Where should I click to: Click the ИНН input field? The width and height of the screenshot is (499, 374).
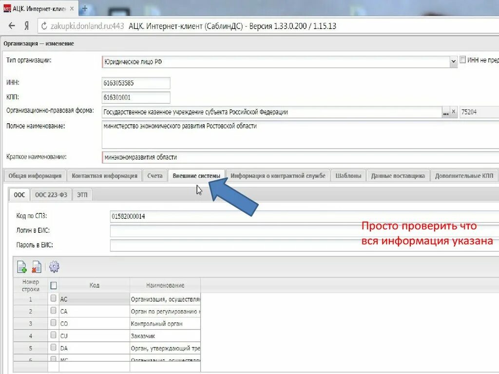click(x=136, y=83)
